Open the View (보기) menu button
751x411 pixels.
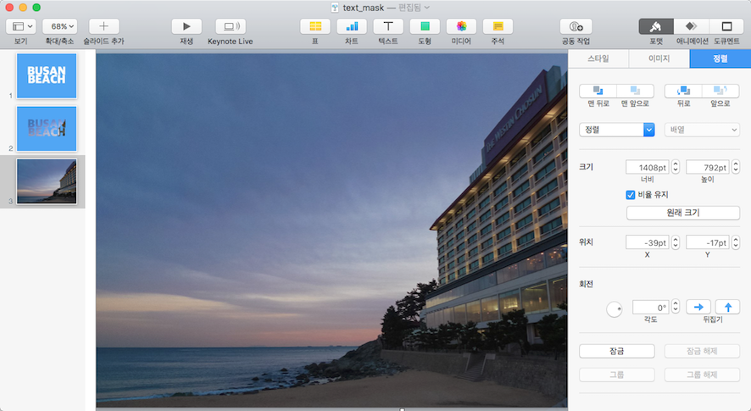tap(20, 26)
